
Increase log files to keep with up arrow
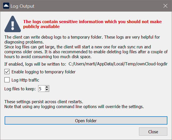pyautogui.click(x=47, y=87)
